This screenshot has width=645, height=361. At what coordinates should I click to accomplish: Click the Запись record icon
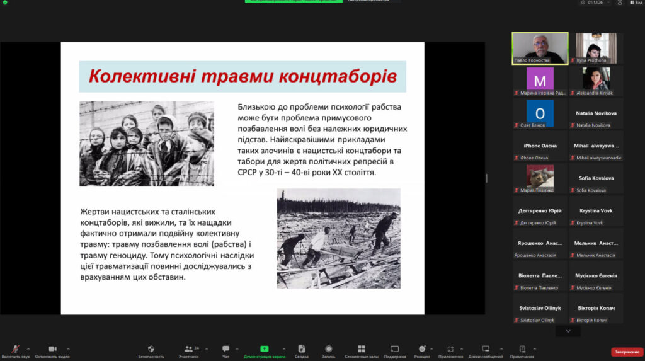[328, 349]
